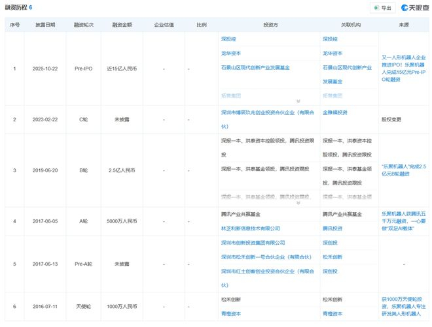Open 龙华资本 in the 投资方 column
Viewport: 432px width, 327px height.
click(x=231, y=54)
